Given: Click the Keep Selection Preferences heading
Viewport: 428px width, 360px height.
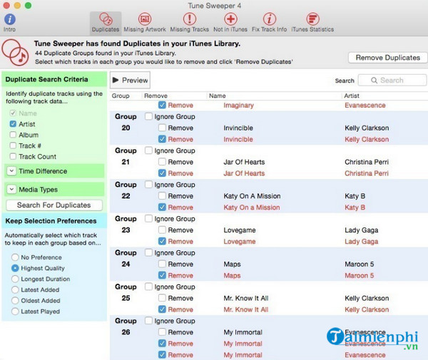Looking at the screenshot, I should (51, 221).
